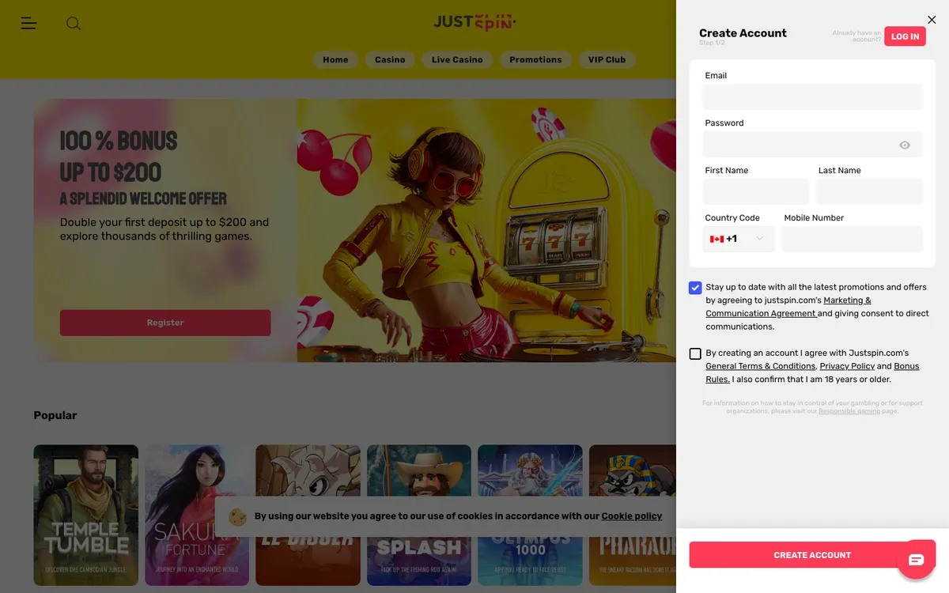Click the Canada flag icon
949x593 pixels.
click(x=717, y=239)
